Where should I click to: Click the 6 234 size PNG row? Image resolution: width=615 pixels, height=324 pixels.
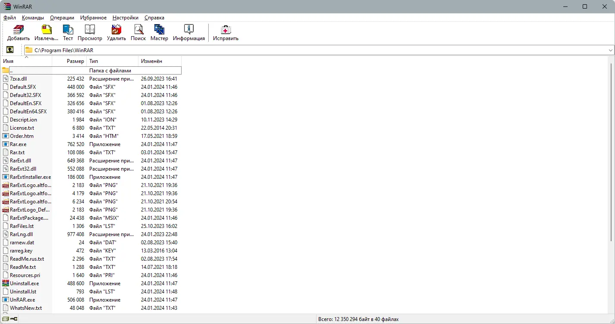click(91, 202)
